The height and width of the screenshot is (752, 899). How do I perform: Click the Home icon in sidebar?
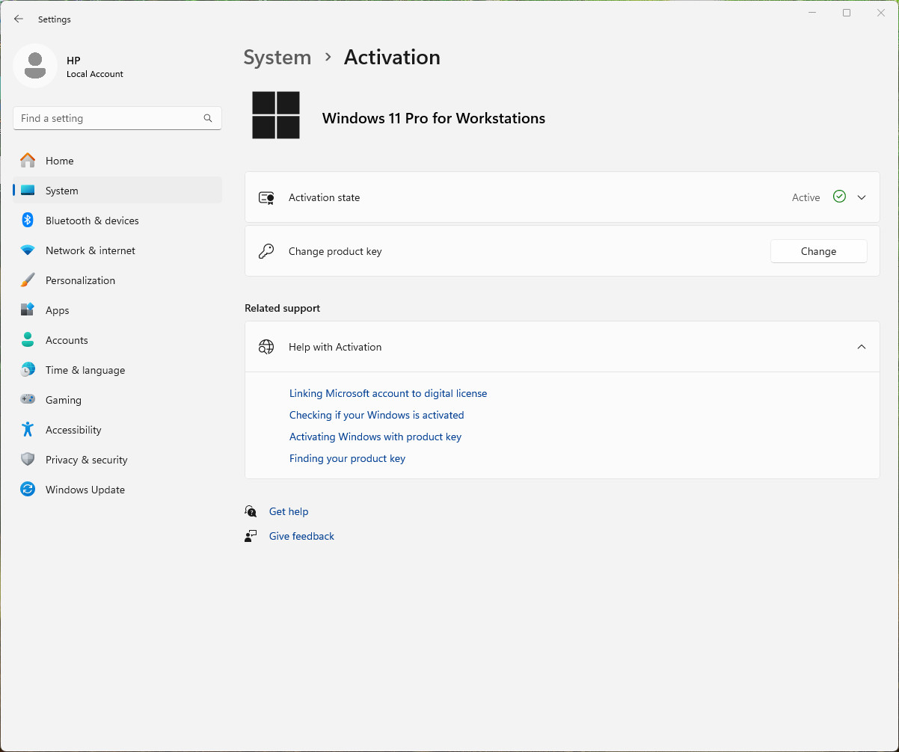[28, 161]
